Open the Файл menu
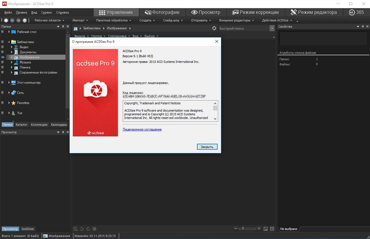The image size is (370, 239). (x=8, y=12)
